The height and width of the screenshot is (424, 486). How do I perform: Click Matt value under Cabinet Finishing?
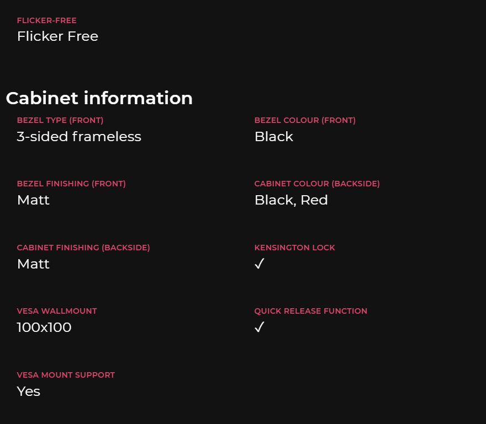[33, 264]
